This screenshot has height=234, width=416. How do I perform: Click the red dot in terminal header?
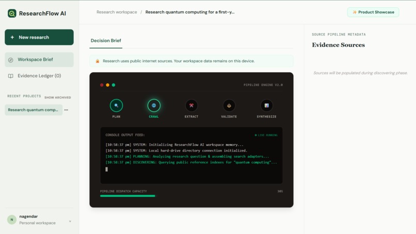102,85
